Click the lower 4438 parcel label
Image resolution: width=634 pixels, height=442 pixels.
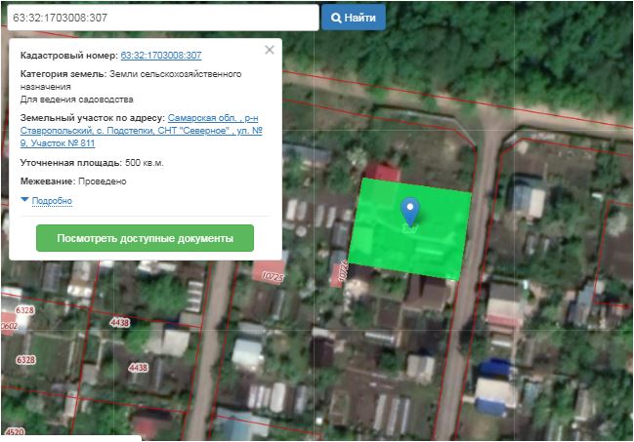pos(138,368)
